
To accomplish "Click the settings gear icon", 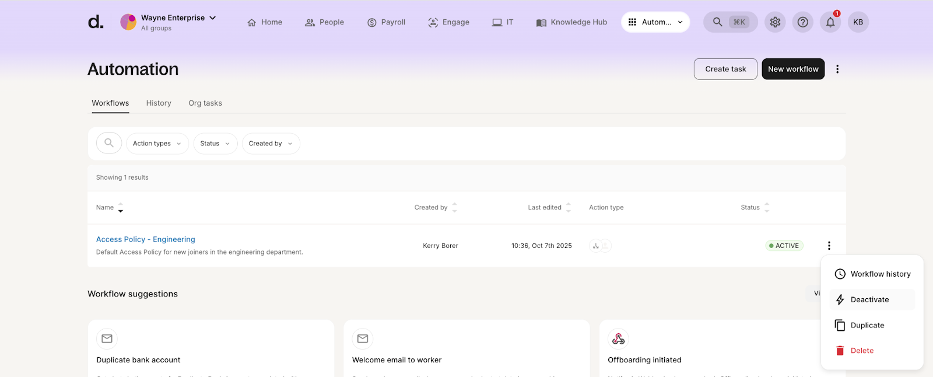I will pyautogui.click(x=775, y=22).
